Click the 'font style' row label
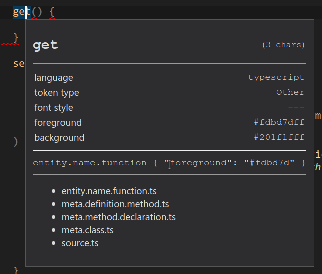 tap(53, 108)
